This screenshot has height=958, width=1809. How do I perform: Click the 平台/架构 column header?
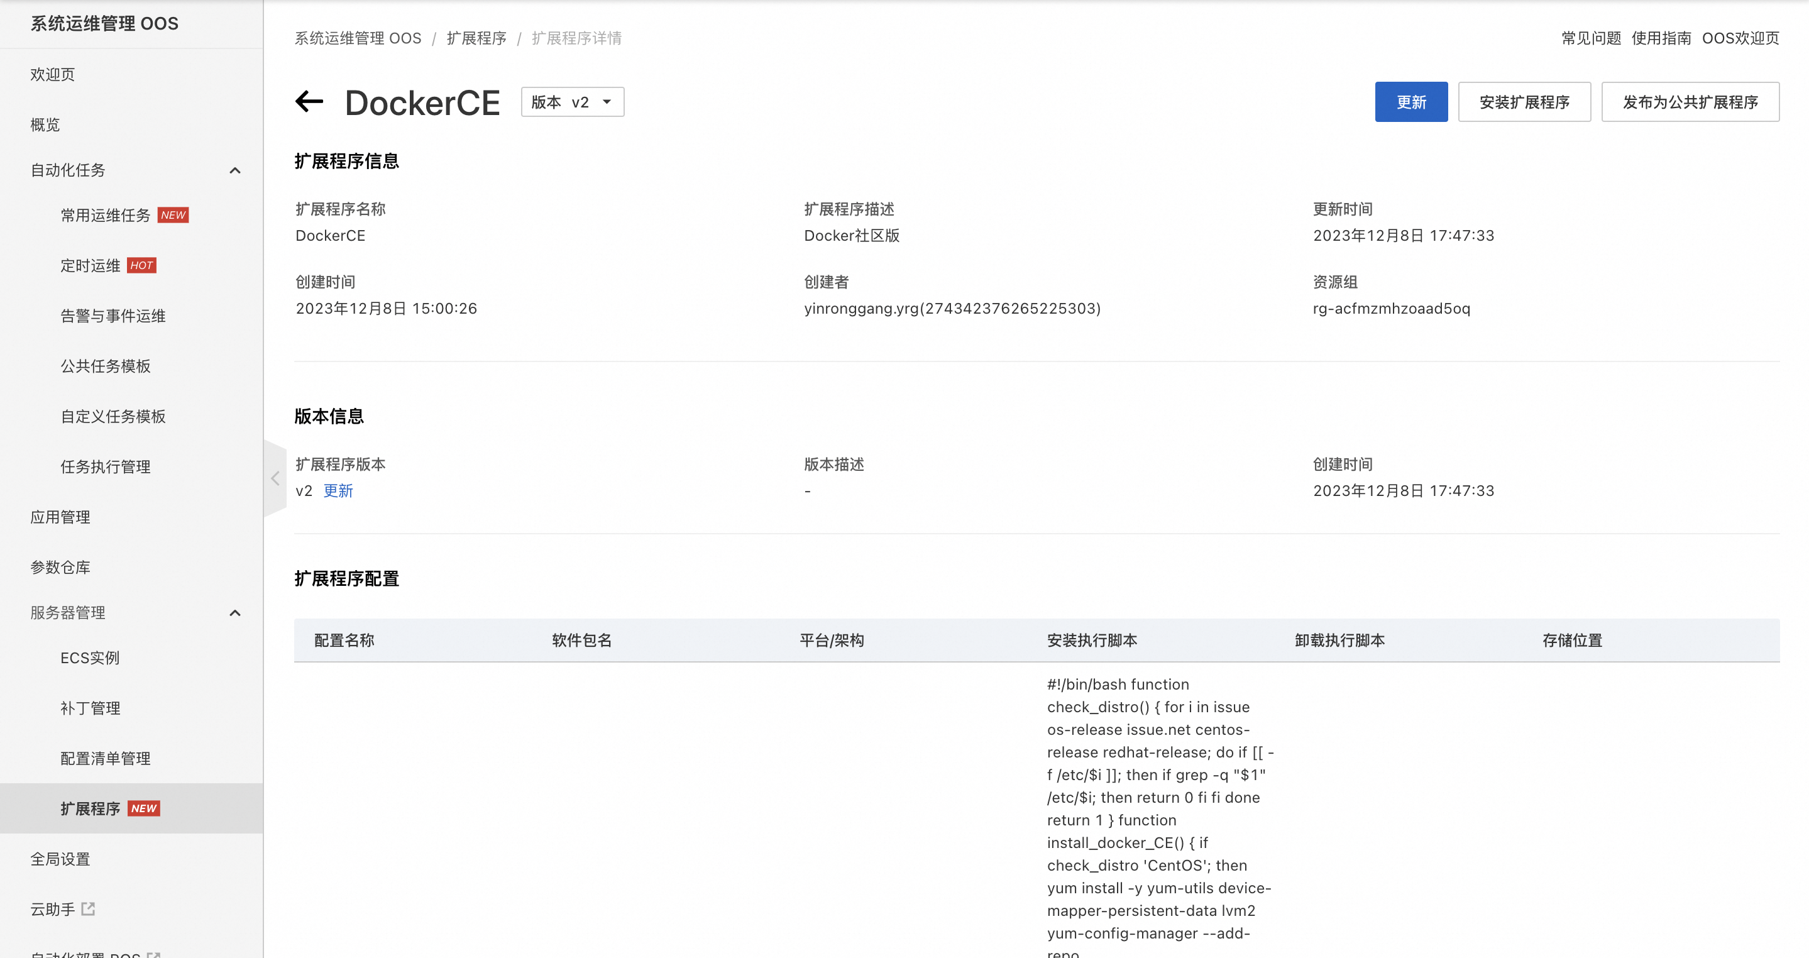(x=832, y=641)
